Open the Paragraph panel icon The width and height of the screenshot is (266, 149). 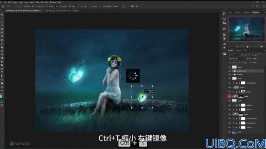(224, 48)
